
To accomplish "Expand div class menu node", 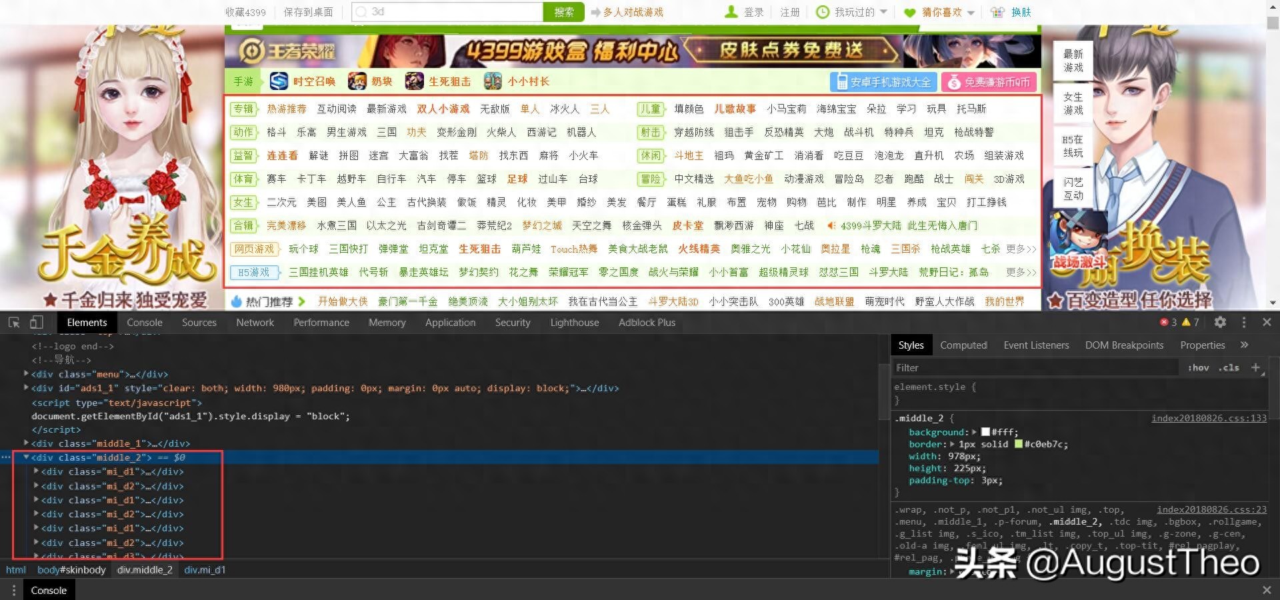I will [x=26, y=374].
